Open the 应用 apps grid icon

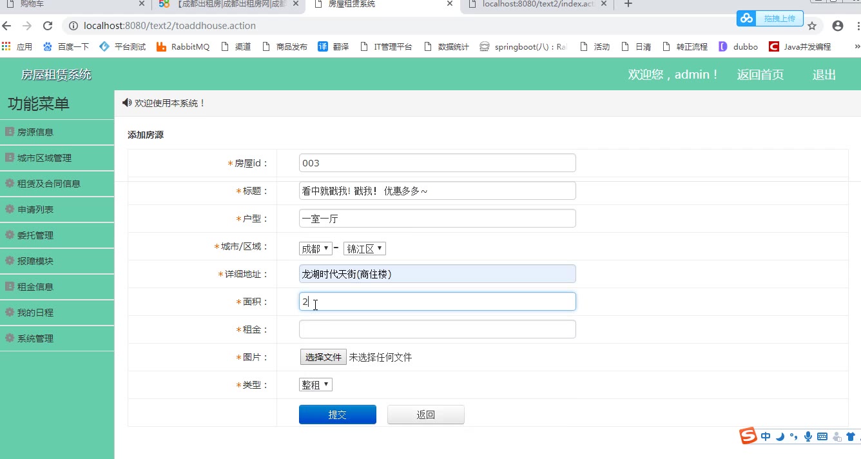point(17,46)
